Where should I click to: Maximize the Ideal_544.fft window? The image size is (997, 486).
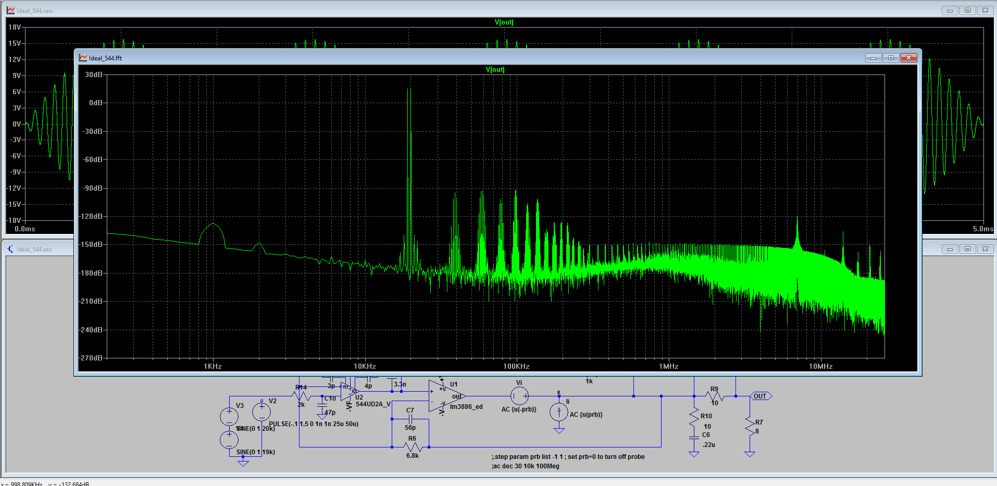(x=891, y=58)
